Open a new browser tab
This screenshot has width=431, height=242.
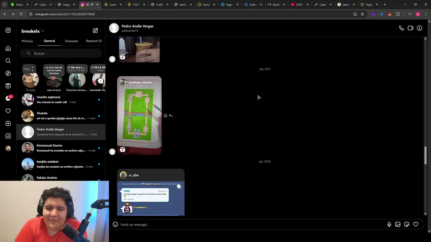tap(385, 5)
